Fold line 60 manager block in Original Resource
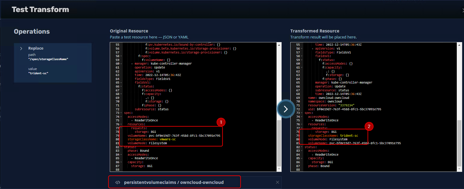The image size is (464, 189). click(x=121, y=64)
